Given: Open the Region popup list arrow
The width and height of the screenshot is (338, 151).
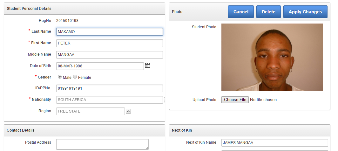Looking at the screenshot, I should 128,111.
